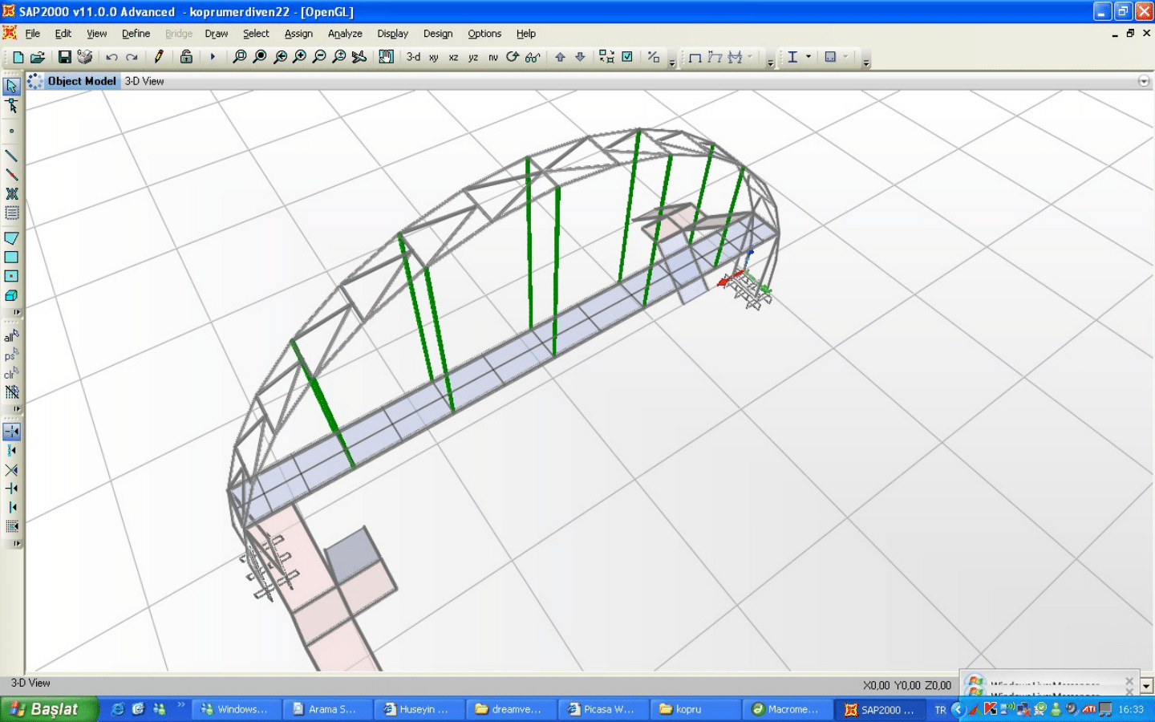The image size is (1155, 722).
Task: Click the nv named view button
Action: click(493, 57)
